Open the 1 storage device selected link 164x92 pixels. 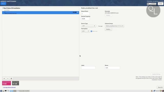9,87
